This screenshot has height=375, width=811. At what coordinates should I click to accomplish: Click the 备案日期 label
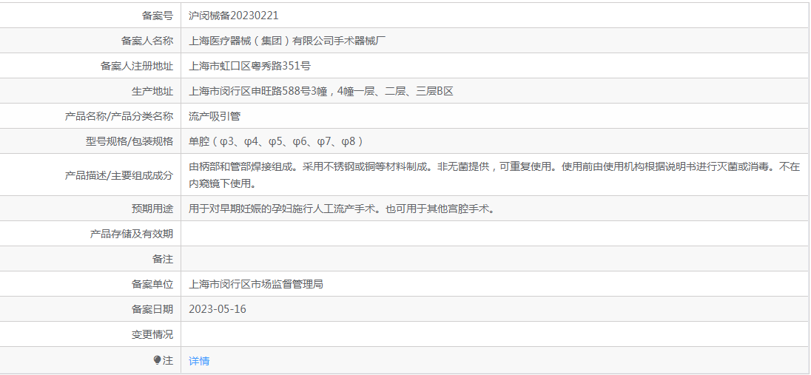pos(152,309)
